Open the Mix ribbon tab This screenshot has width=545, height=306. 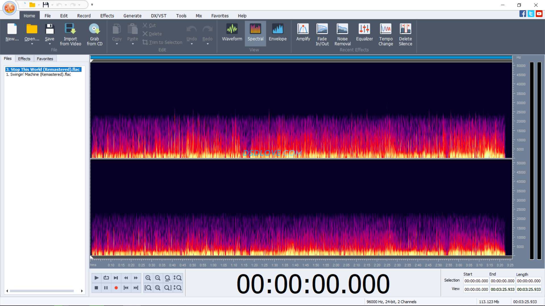point(199,16)
